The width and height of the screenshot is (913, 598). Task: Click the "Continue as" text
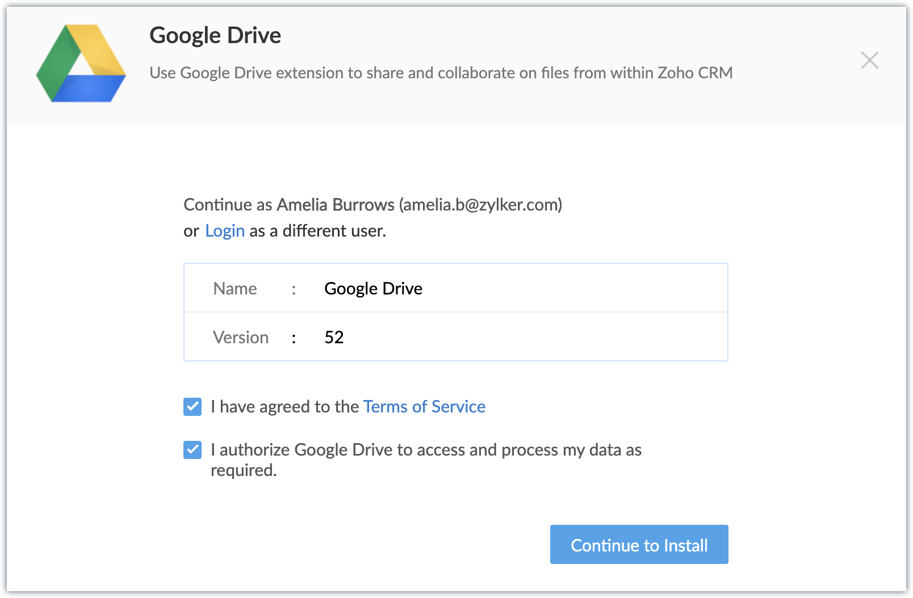[228, 205]
